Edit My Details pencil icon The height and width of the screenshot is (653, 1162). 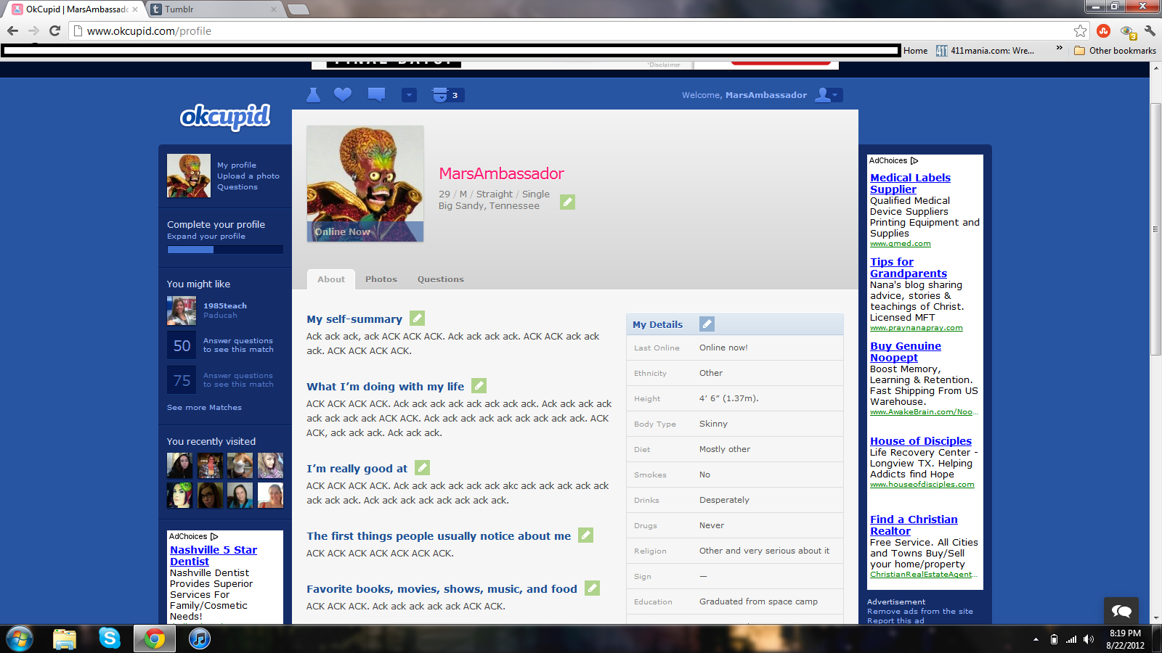[707, 324]
